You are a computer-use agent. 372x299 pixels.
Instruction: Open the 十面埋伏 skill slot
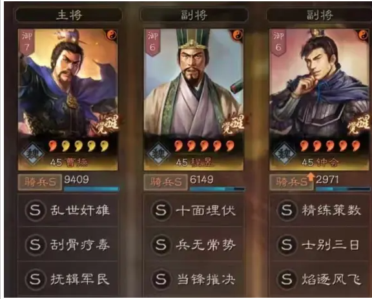click(194, 211)
